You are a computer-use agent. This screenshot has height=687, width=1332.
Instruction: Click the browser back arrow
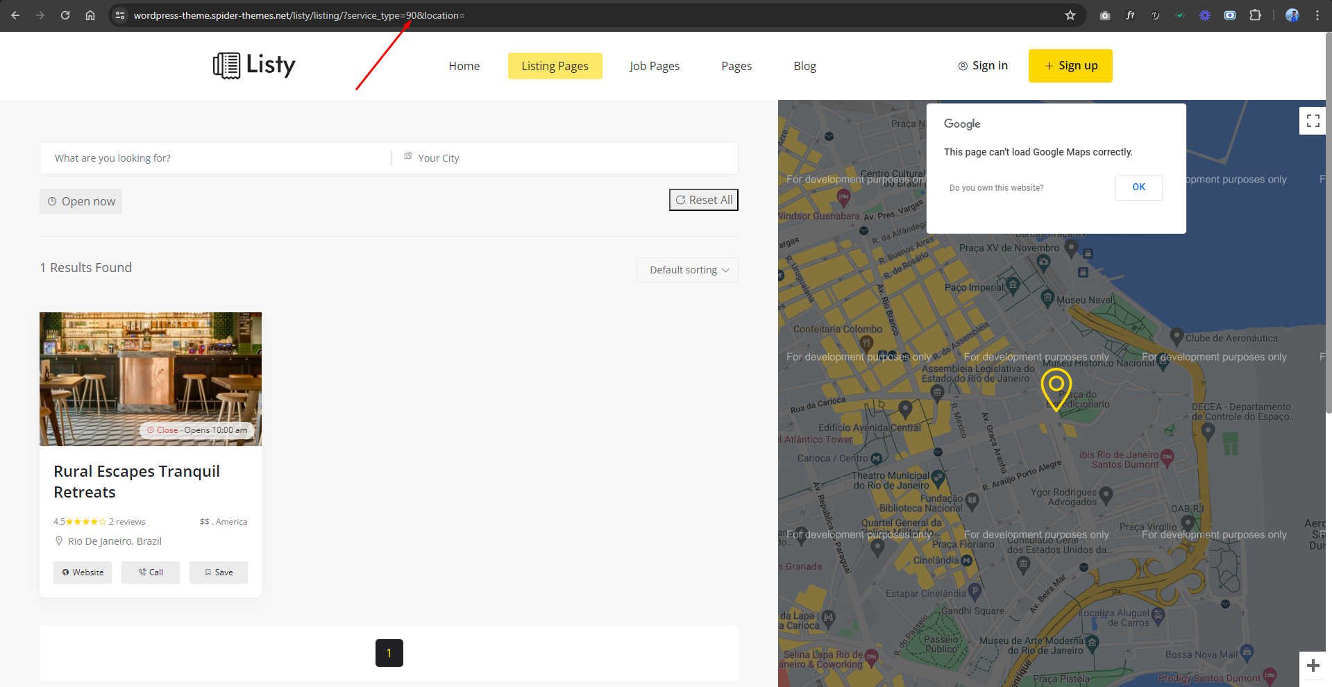point(15,15)
